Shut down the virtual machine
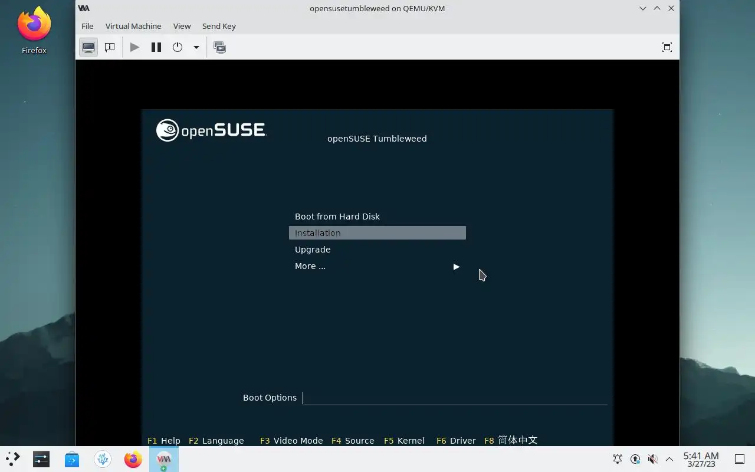755x472 pixels. coord(178,47)
